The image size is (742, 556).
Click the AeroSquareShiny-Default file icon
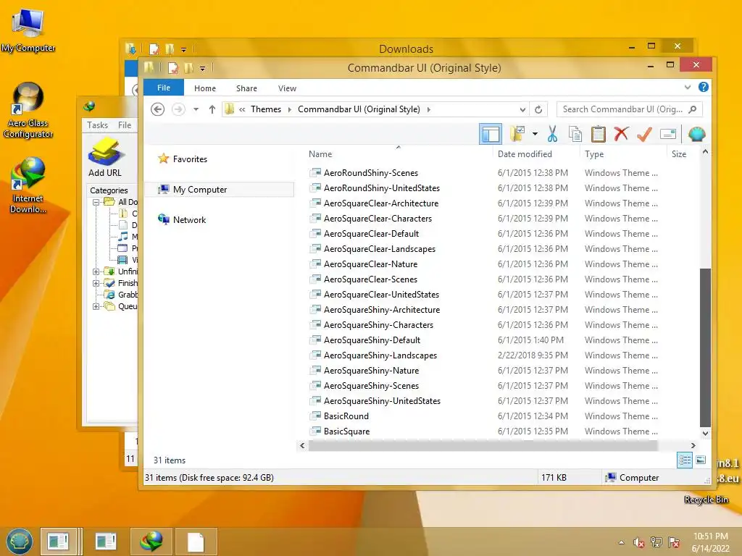314,340
